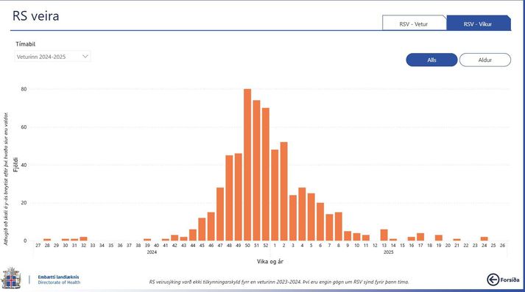Click the 2024 year label on x-axis
525x292 pixels.
point(152,252)
